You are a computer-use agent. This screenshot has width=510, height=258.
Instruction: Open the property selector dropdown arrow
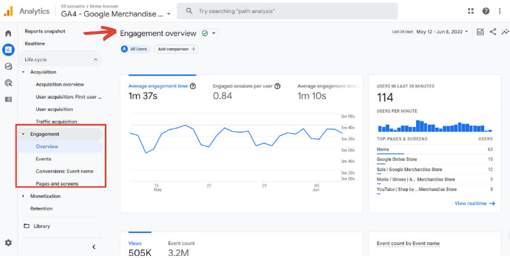(169, 14)
